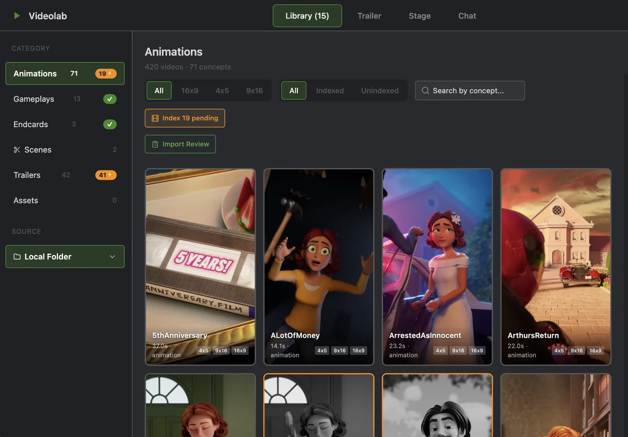Click the folder icon in Local Folder
The height and width of the screenshot is (437, 628).
(17, 256)
